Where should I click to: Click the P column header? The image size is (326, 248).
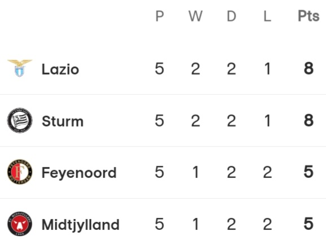160,16
